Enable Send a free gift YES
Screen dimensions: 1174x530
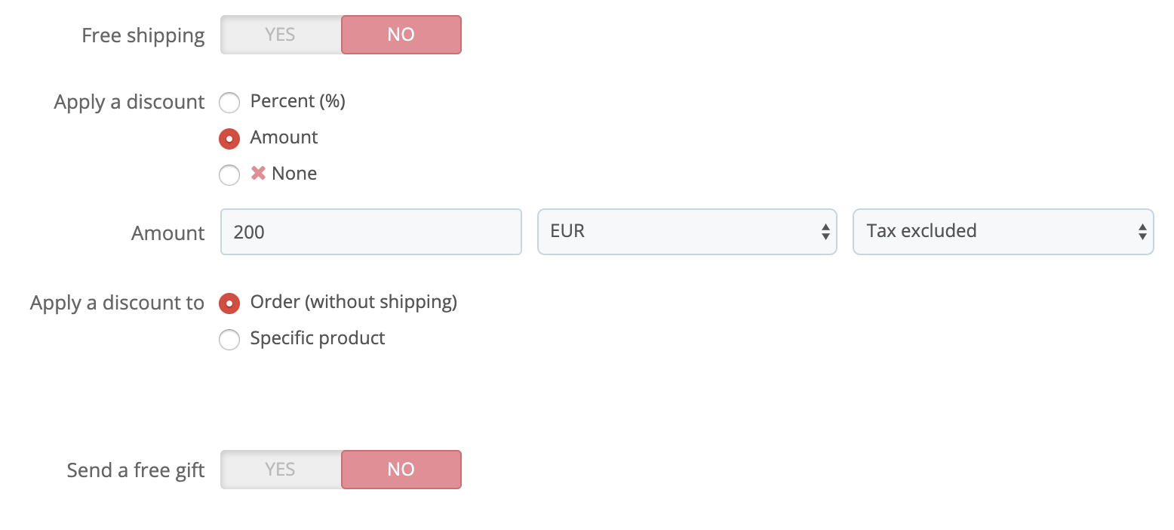point(281,470)
